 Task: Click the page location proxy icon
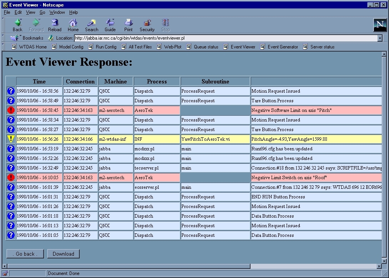[x=51, y=38]
